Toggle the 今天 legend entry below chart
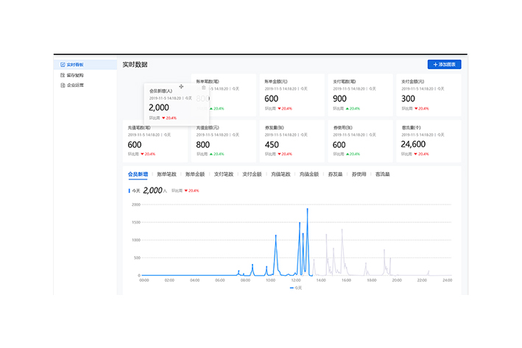Screen dimensions: 522x348 pyautogui.click(x=296, y=288)
